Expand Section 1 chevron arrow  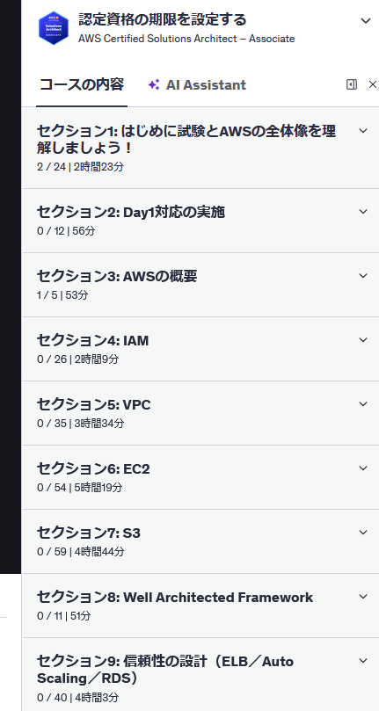362,131
